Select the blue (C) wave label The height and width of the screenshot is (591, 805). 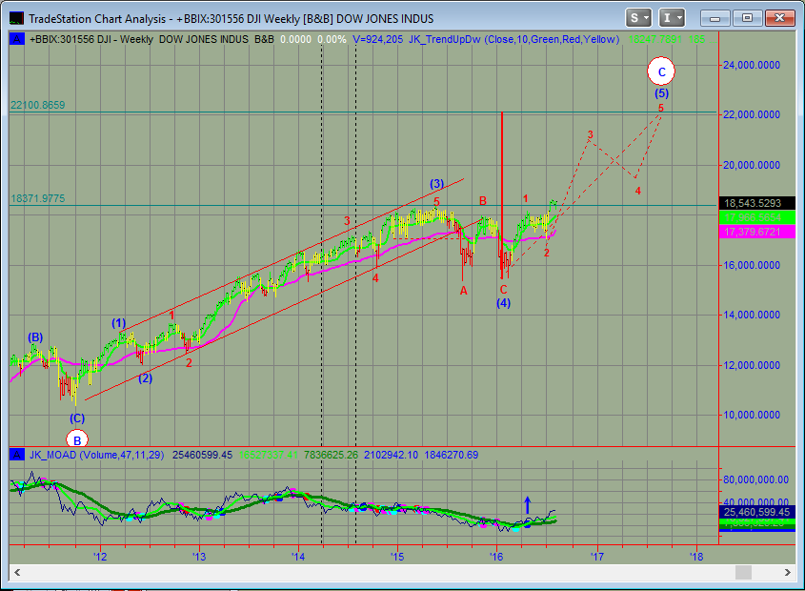(x=77, y=418)
